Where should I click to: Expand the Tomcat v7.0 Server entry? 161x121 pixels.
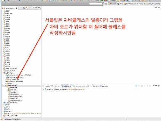pyautogui.click(x=43, y=89)
